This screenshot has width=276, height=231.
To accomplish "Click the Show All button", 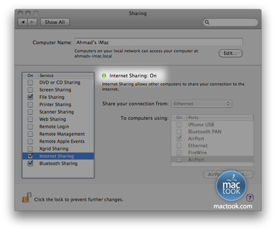I will click(x=55, y=22).
